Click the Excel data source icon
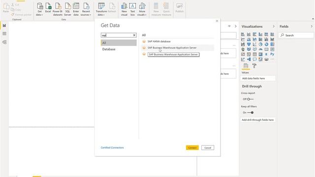315x177 pixels. tap(48, 8)
